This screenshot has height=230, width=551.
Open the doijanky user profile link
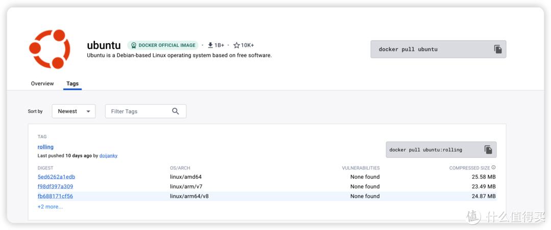click(108, 156)
